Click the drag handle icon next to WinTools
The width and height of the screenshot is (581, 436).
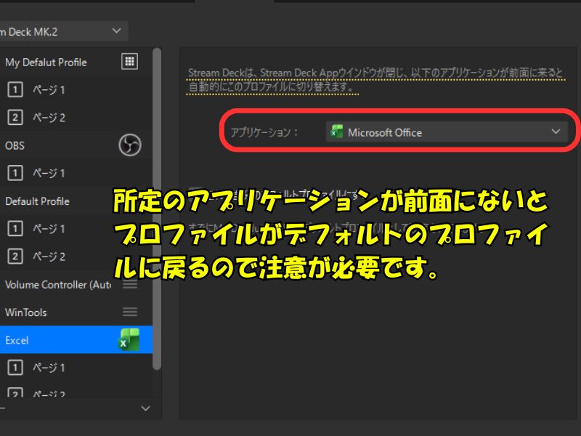[x=130, y=312]
